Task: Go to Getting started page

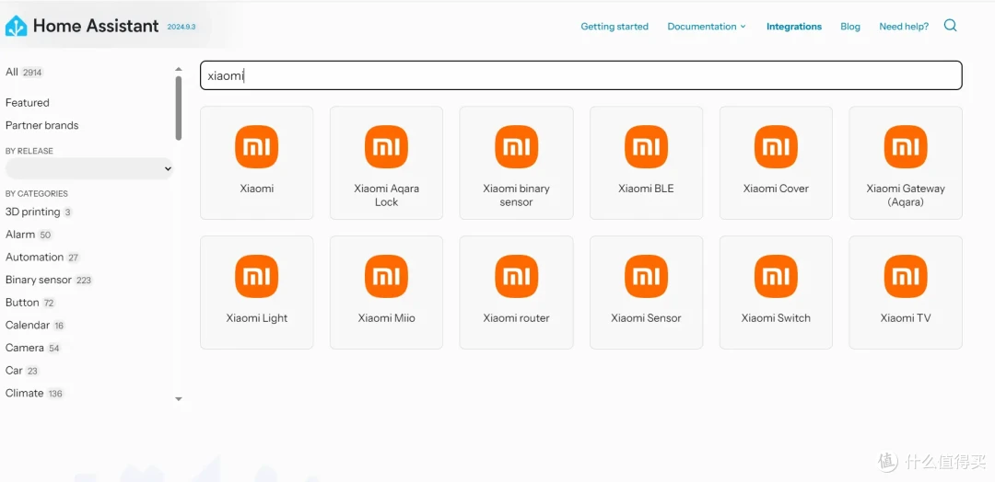Action: click(x=615, y=27)
